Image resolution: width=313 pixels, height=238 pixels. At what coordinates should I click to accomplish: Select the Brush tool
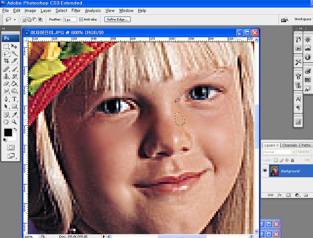[14, 69]
